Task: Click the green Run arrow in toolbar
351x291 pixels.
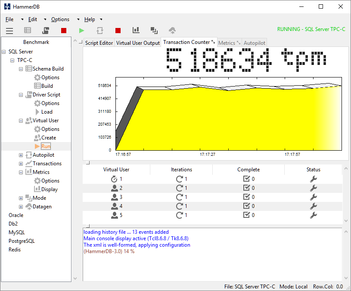Action: 82,31
